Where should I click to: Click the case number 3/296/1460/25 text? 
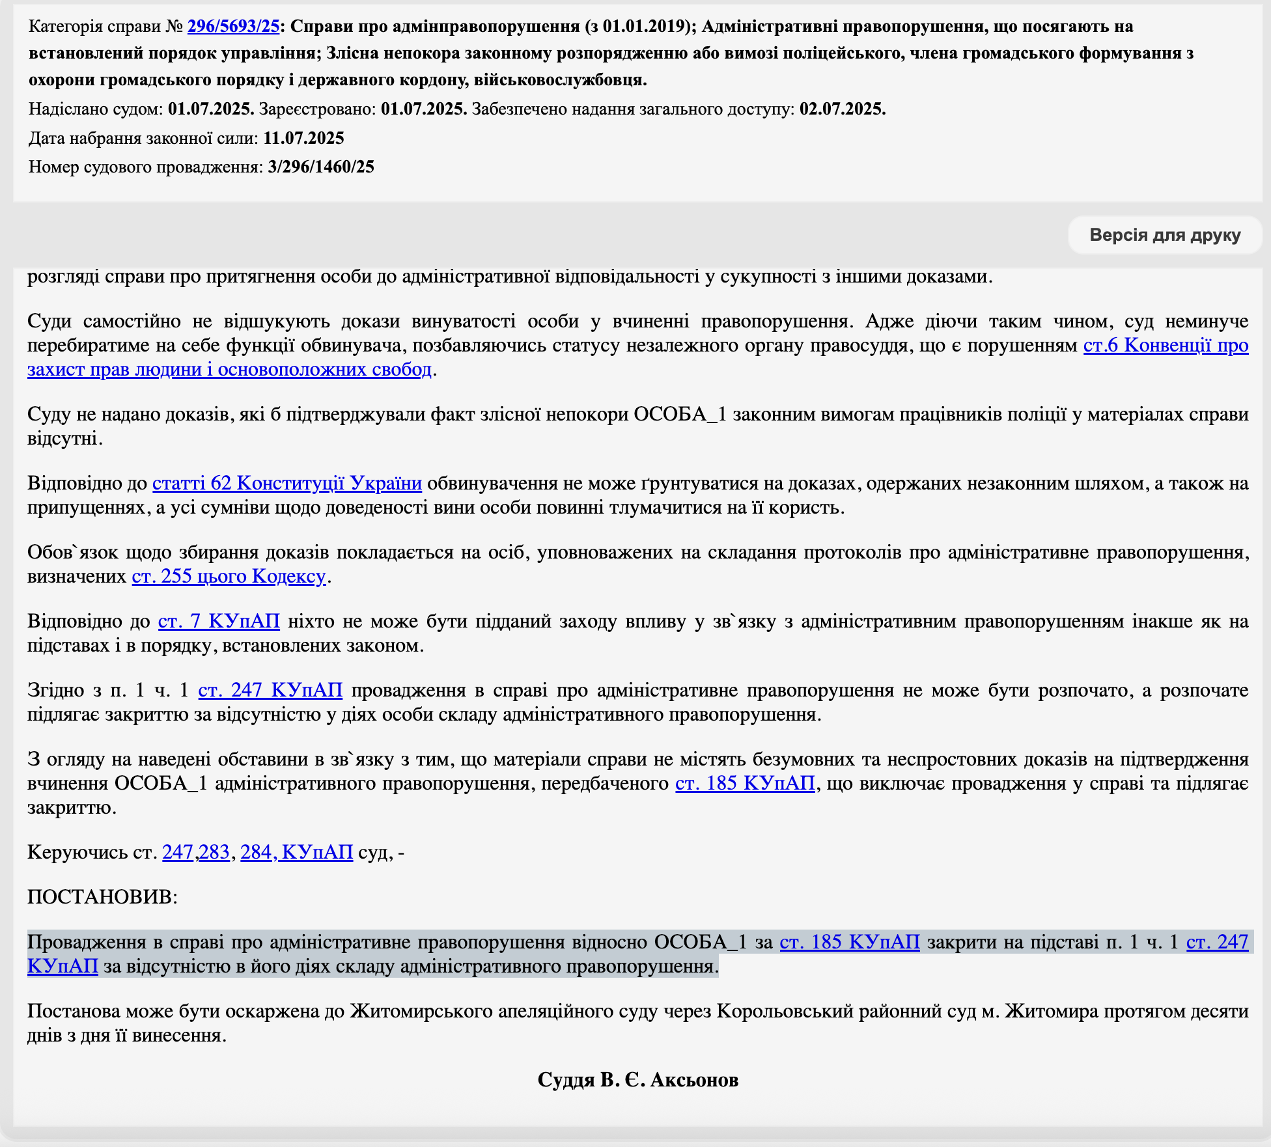tap(320, 167)
